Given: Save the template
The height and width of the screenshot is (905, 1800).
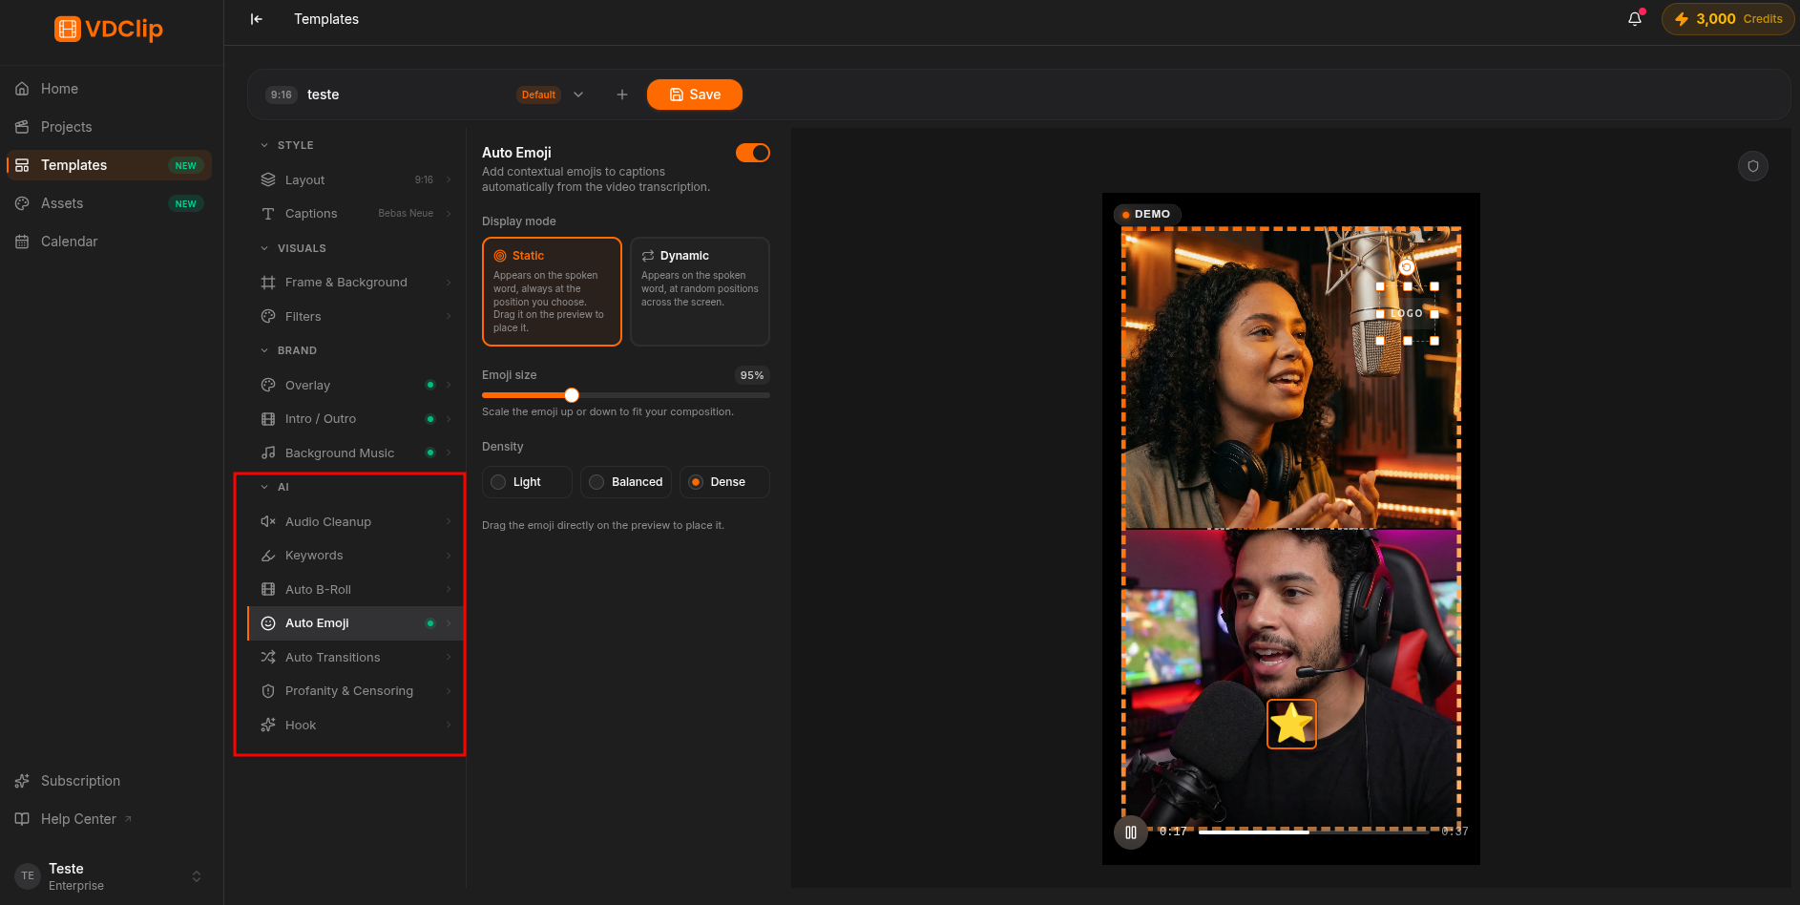Looking at the screenshot, I should (695, 95).
